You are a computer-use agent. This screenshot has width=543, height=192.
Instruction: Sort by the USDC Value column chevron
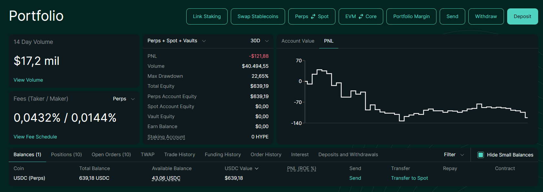(x=257, y=168)
